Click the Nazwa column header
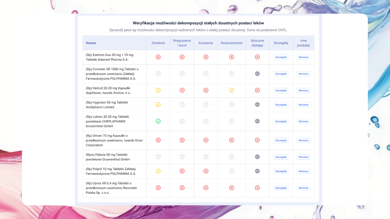Viewport: 390px width, 219px height. [x=91, y=43]
